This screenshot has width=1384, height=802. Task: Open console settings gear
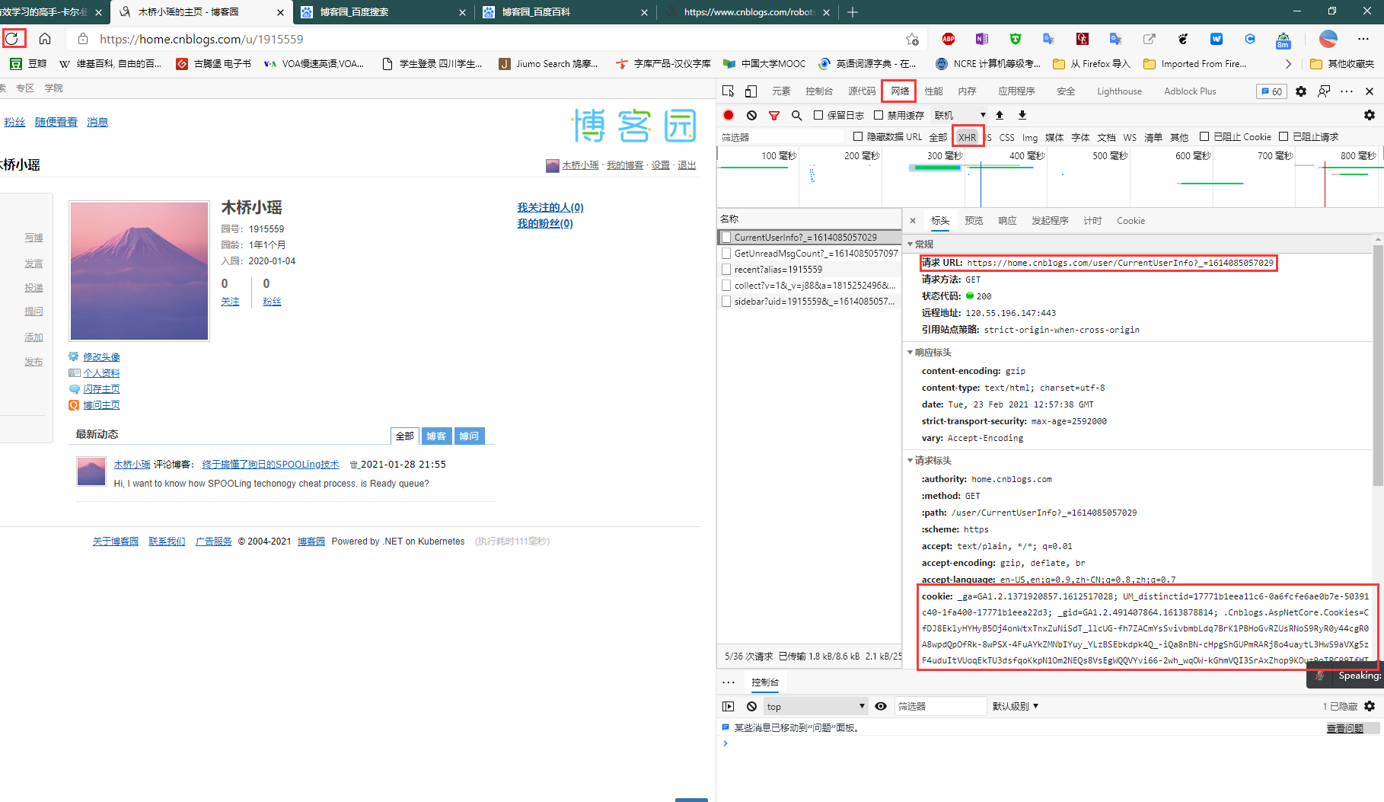[1370, 706]
